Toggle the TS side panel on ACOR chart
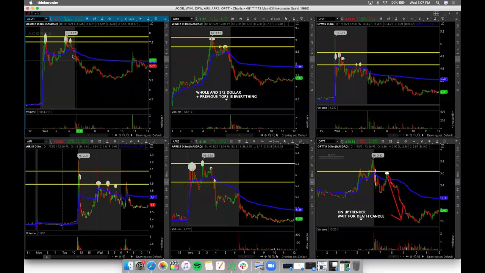Screen dimensions: 485x273 (x=166, y=35)
